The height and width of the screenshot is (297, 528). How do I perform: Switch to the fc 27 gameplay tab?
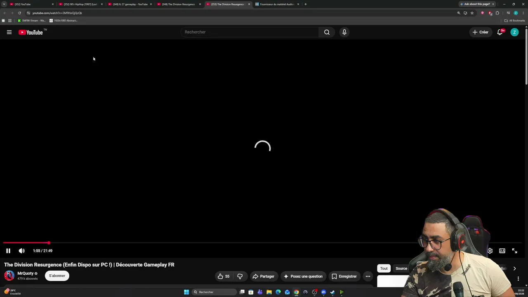pyautogui.click(x=129, y=4)
